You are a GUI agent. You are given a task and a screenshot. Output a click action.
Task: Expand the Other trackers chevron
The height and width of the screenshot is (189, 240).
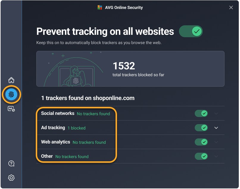[216, 156]
